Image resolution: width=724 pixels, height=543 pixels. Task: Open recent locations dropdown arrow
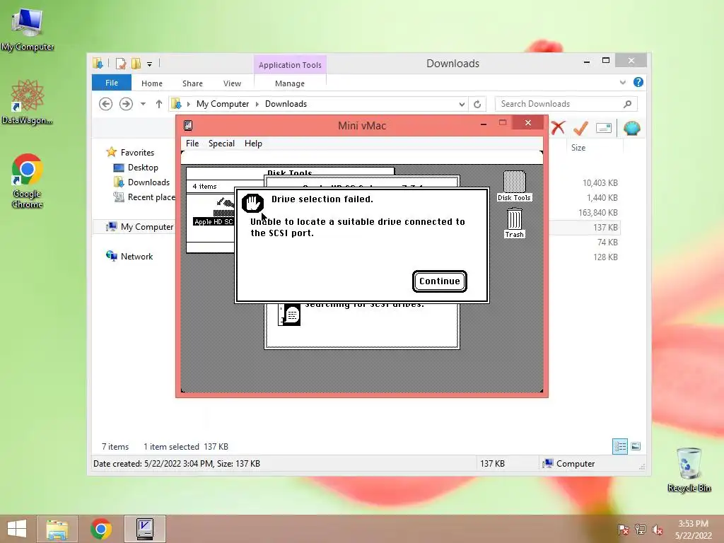[x=143, y=104]
